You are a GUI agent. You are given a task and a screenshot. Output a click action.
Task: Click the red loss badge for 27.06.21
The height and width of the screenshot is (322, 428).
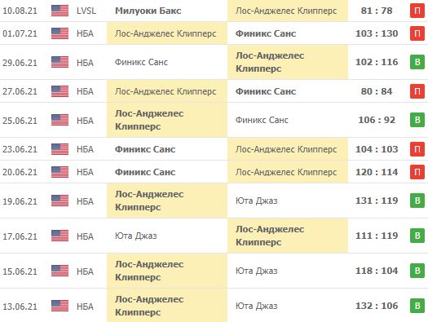(x=417, y=91)
